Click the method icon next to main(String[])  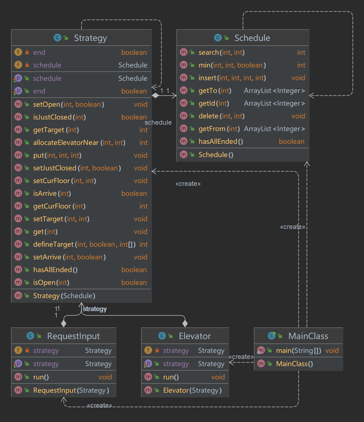(x=261, y=350)
